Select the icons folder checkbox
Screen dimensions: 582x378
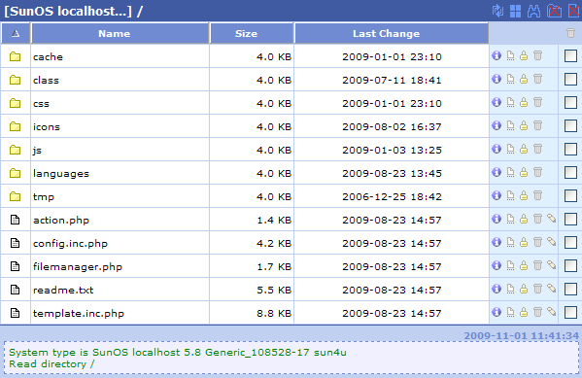(570, 126)
